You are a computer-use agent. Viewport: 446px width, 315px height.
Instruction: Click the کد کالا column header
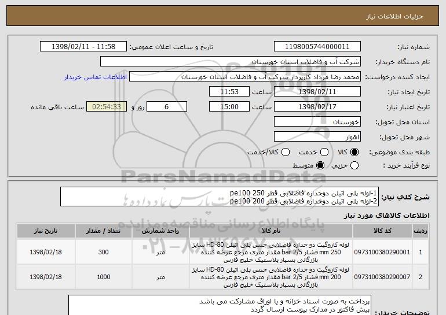[382, 231]
